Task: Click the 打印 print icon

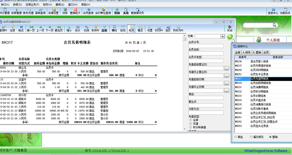Action: (159, 29)
